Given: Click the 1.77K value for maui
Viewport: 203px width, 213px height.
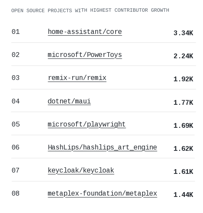Looking at the screenshot, I should tap(183, 103).
